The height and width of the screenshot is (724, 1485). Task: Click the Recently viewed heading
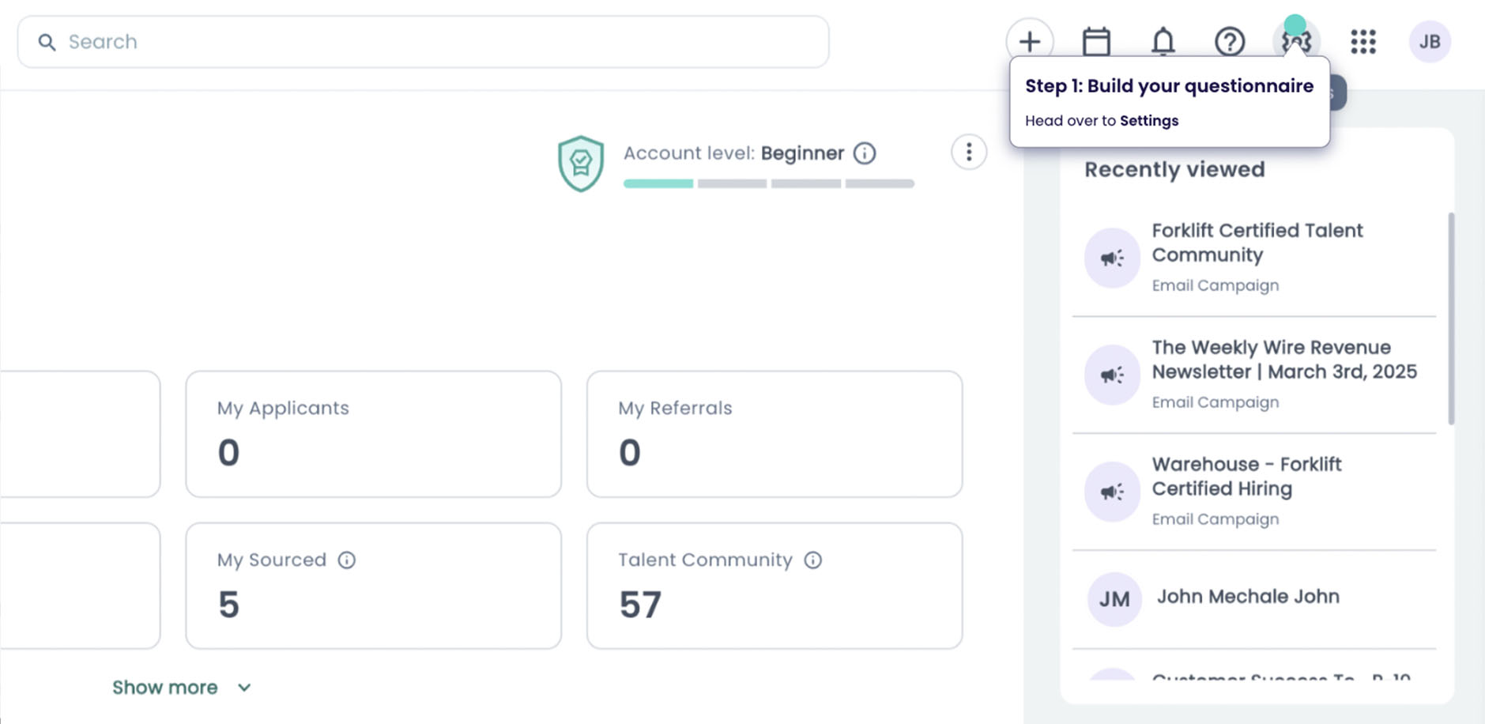click(x=1174, y=169)
